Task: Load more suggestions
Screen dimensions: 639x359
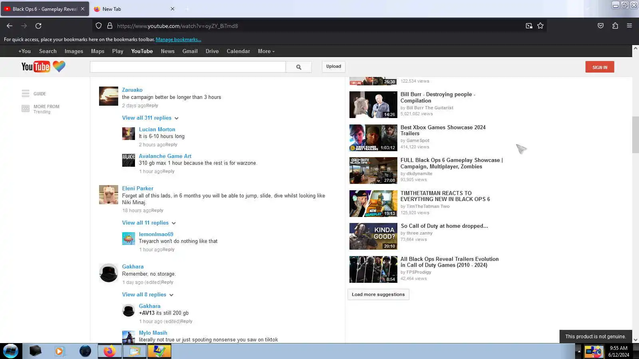Action: point(378,294)
